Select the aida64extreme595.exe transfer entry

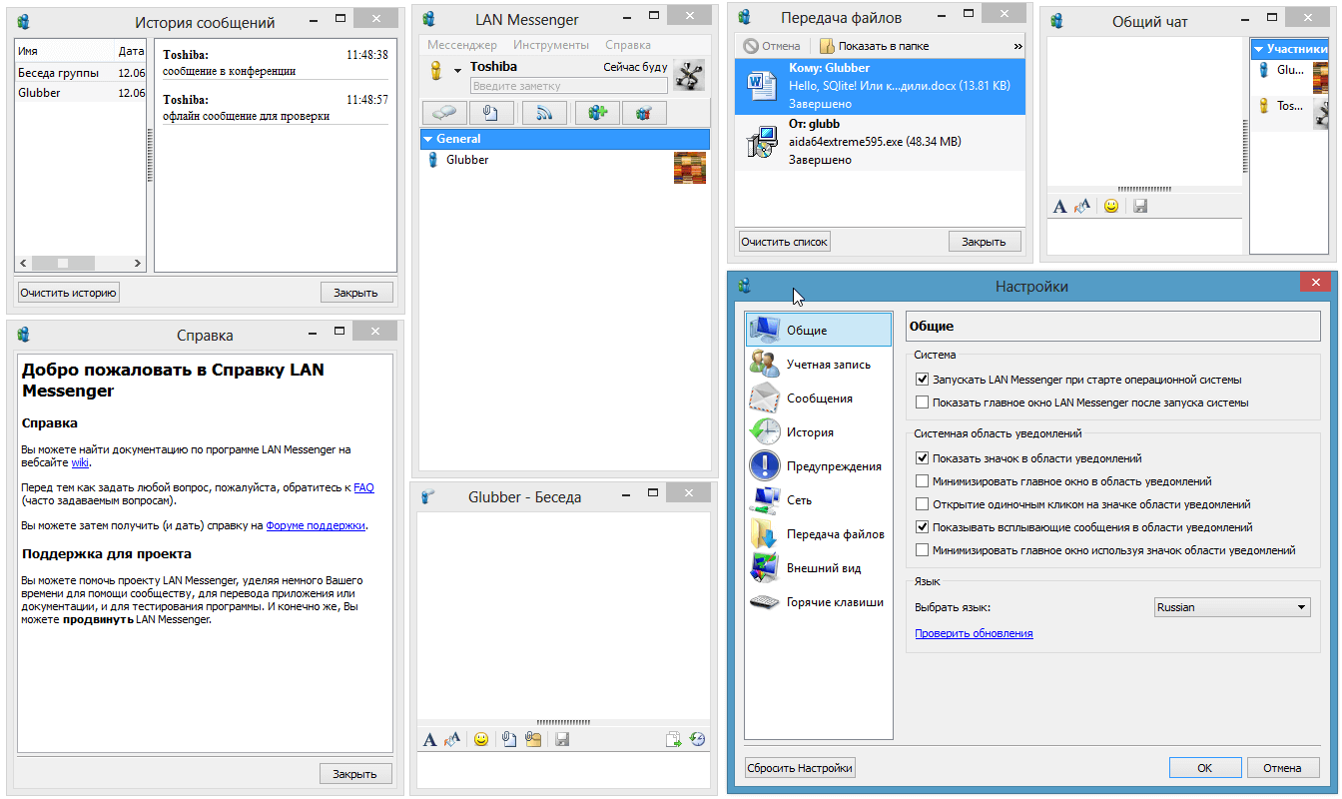880,142
